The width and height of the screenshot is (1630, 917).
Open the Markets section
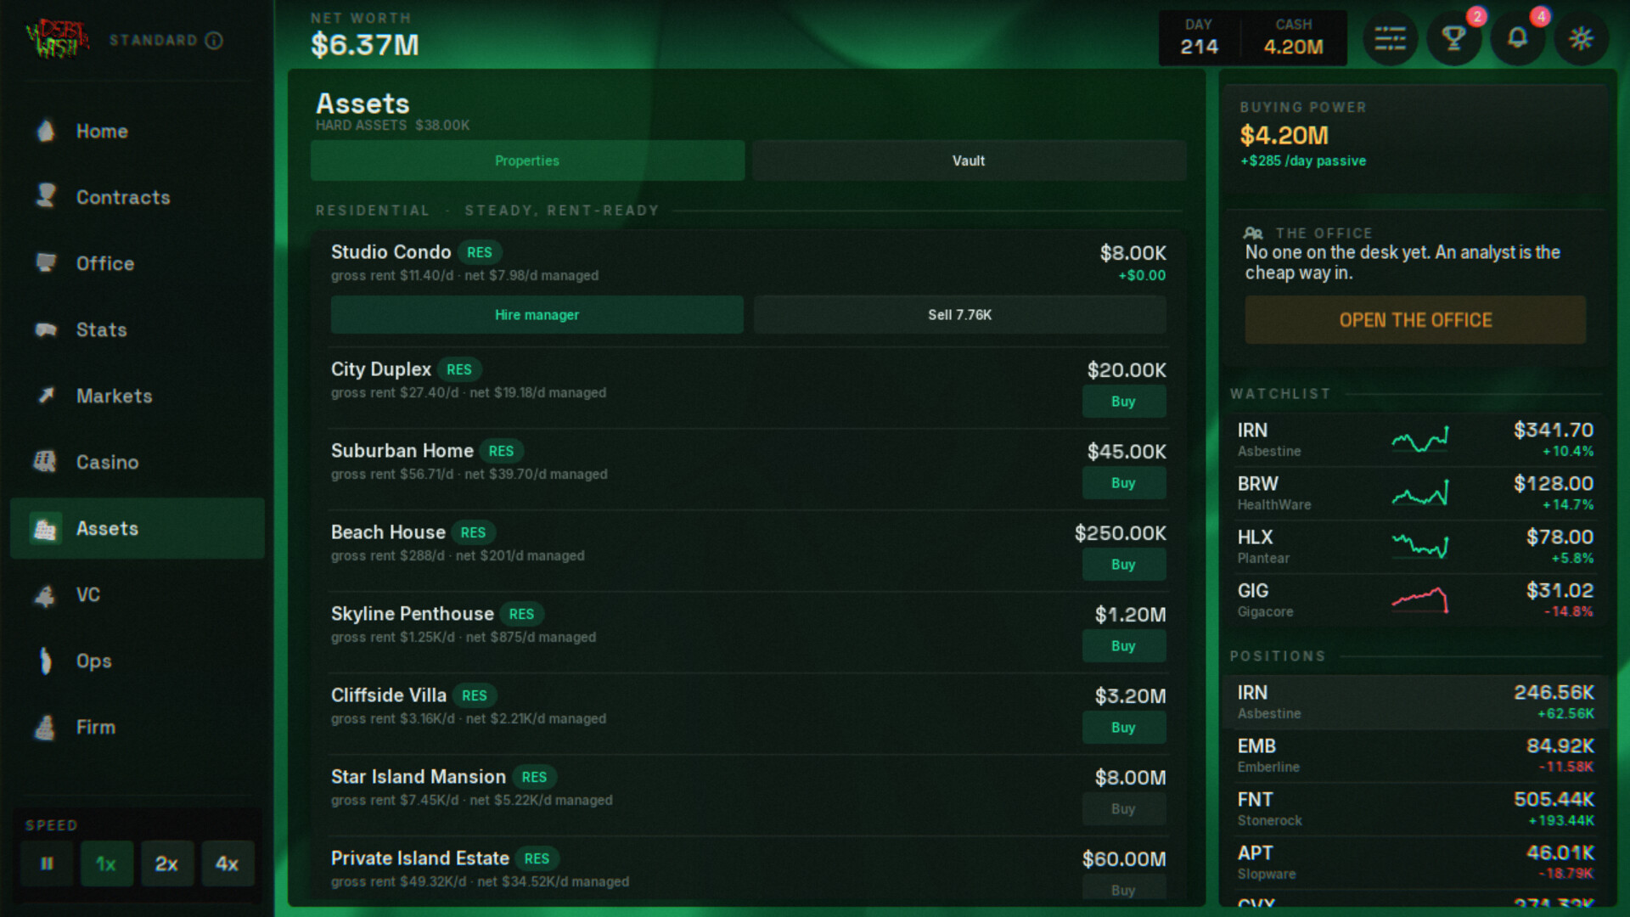(138, 396)
